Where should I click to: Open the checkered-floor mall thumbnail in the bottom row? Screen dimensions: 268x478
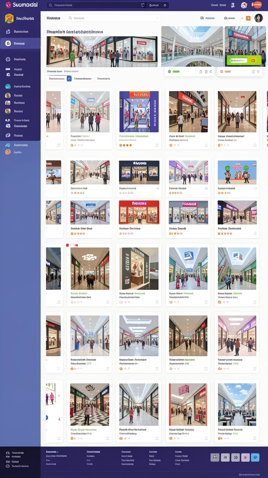coord(90,405)
